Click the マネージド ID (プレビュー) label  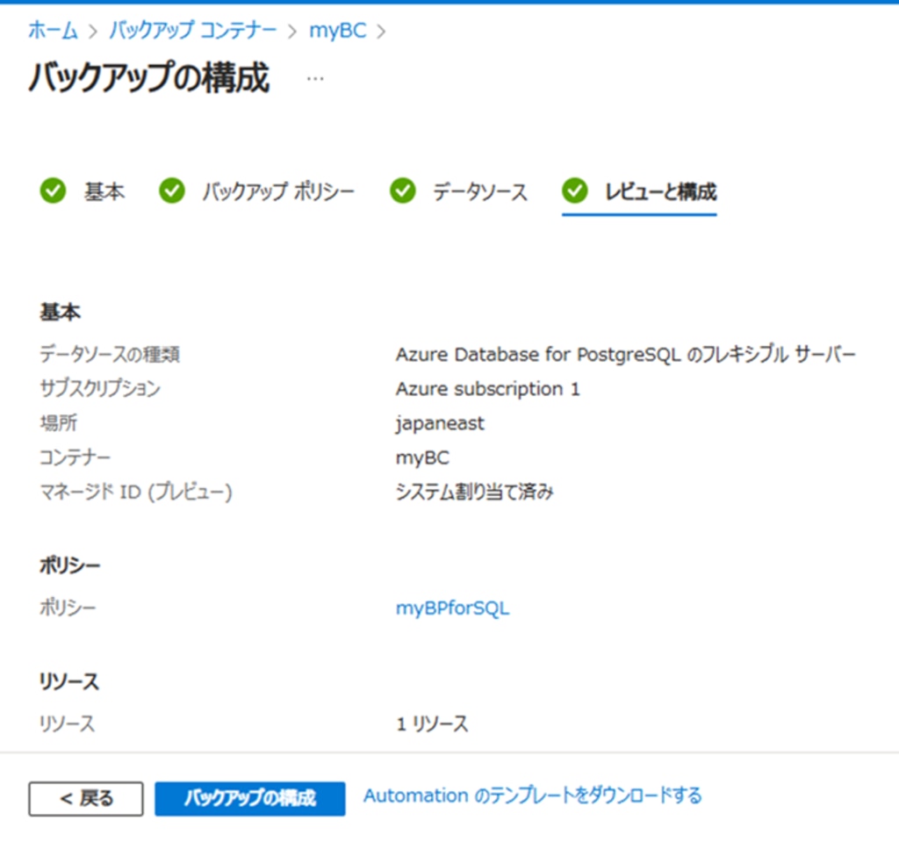[x=136, y=492]
